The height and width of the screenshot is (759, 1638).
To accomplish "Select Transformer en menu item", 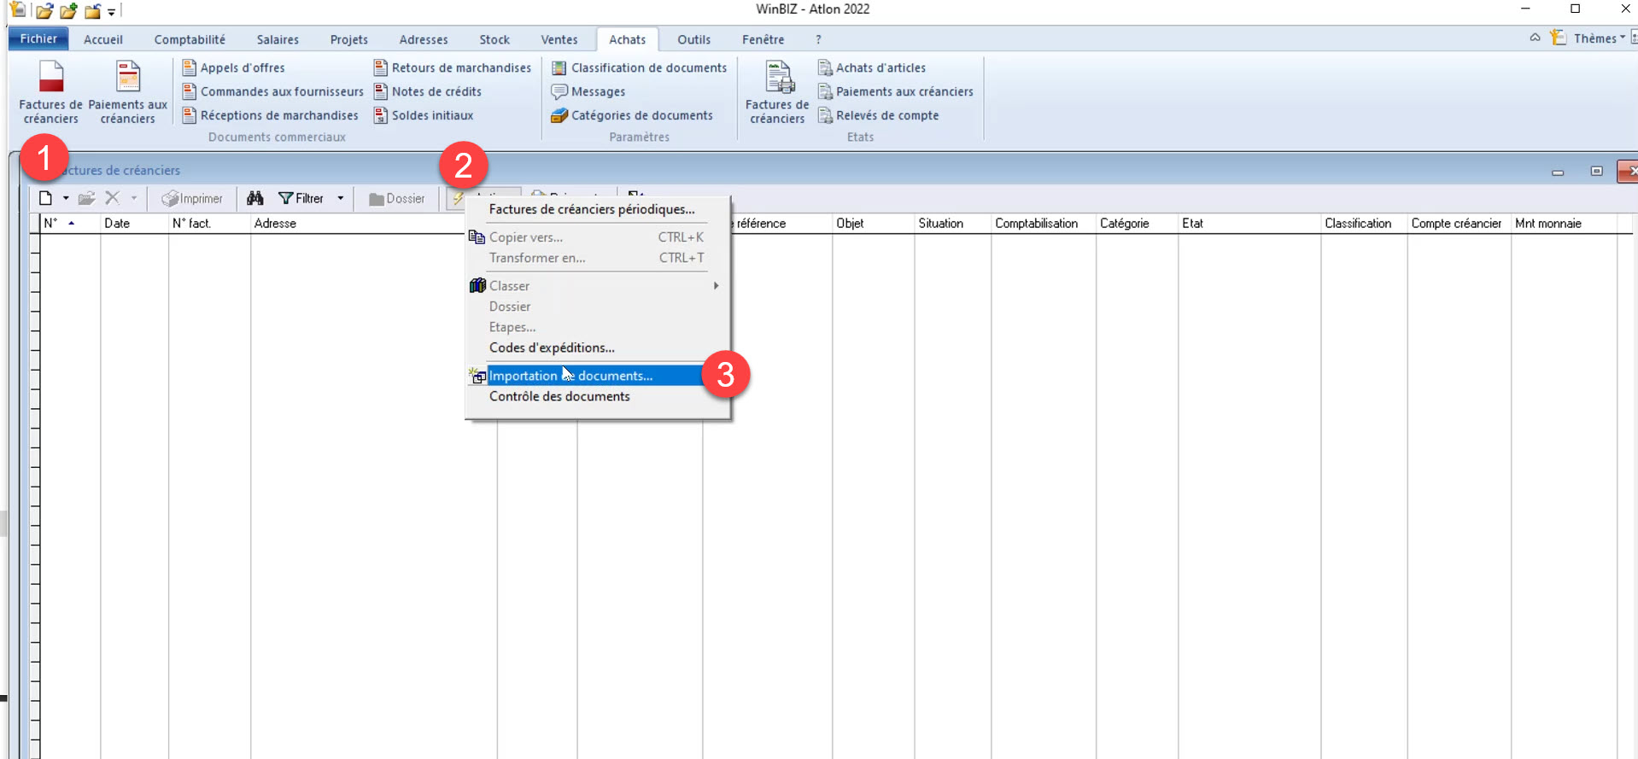I will pyautogui.click(x=598, y=258).
